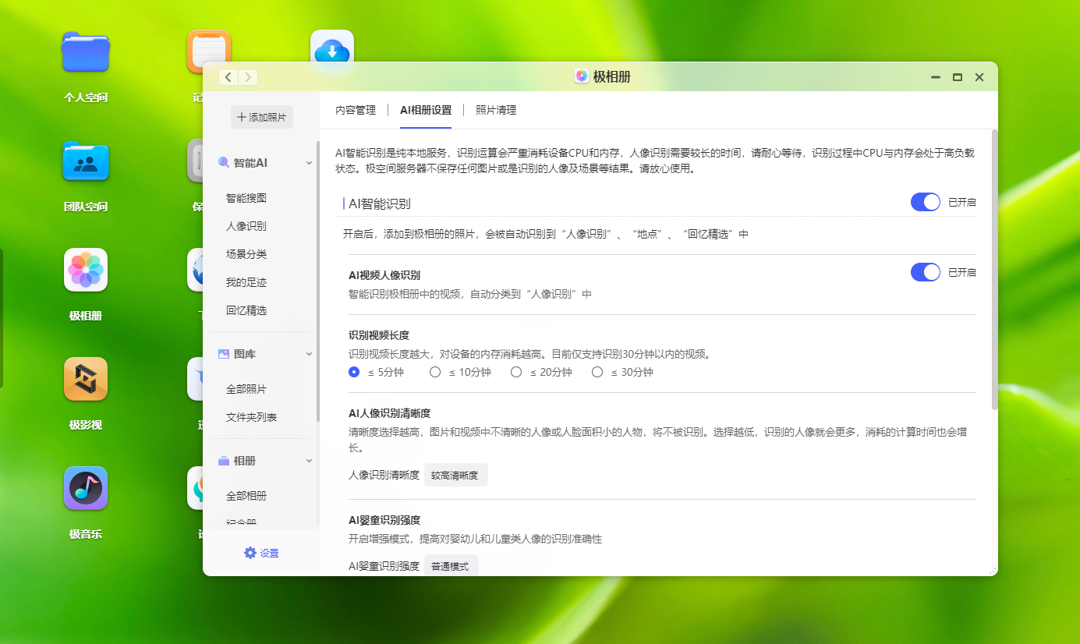This screenshot has width=1080, height=644.
Task: Open 全部相册 in the sidebar
Action: pos(246,496)
